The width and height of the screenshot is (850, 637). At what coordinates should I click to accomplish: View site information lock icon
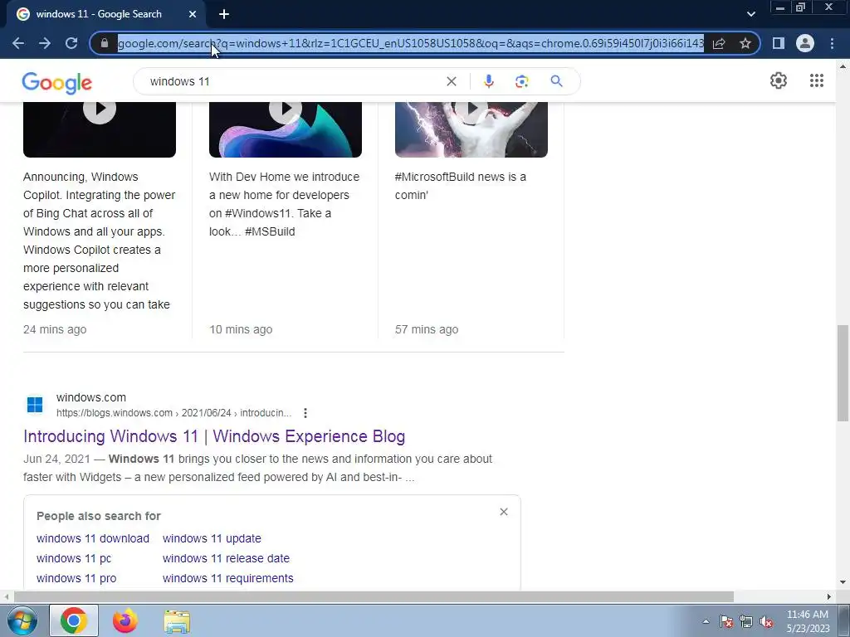coord(105,43)
